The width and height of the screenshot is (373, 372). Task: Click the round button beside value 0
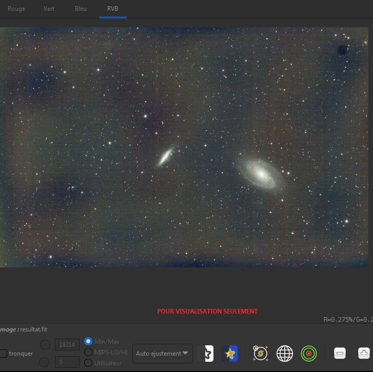point(44,362)
